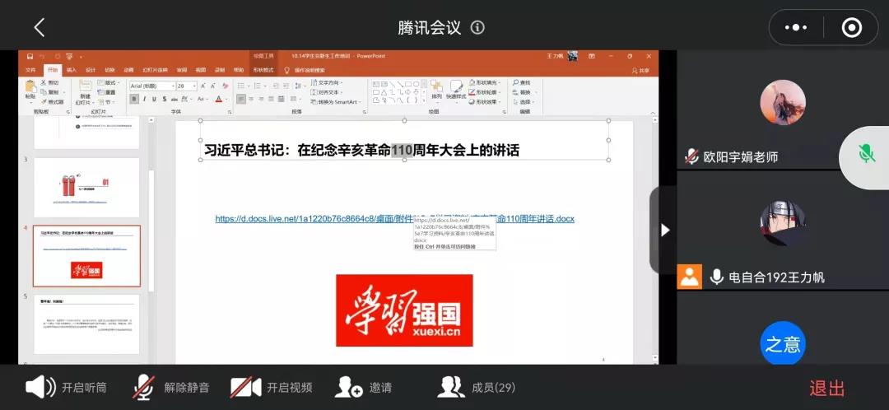Screen dimensions: 889x410
Task: Go back using the top-left arrow
Action: [39, 27]
